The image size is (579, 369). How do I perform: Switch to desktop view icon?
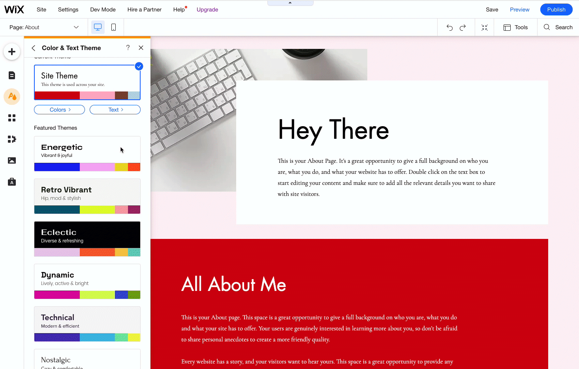98,27
